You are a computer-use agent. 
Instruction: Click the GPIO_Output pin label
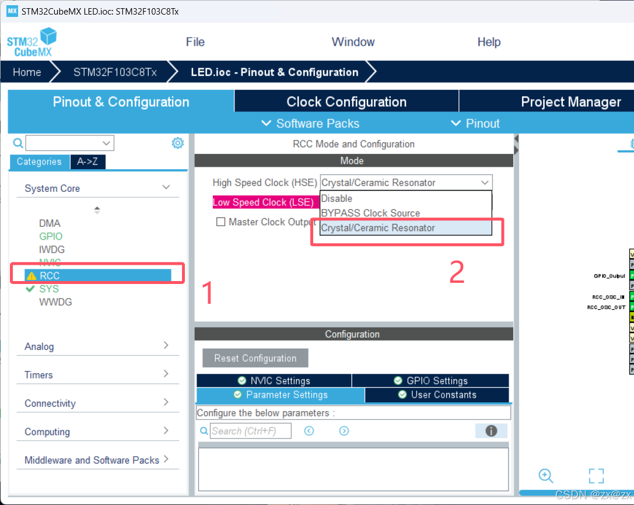pos(610,276)
